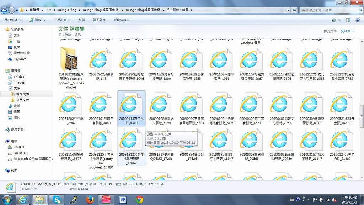The height and width of the screenshot is (205, 364).
Task: Open the 音樂 library
Action: pos(17,106)
